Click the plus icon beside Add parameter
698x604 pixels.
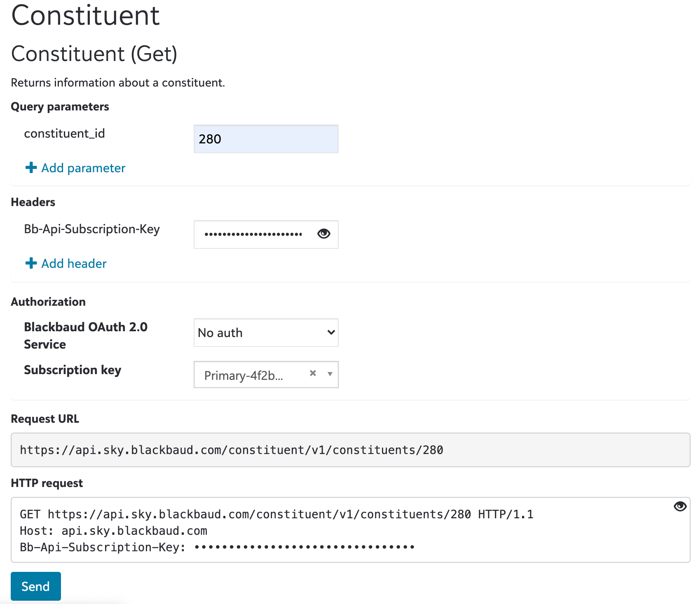(x=31, y=168)
